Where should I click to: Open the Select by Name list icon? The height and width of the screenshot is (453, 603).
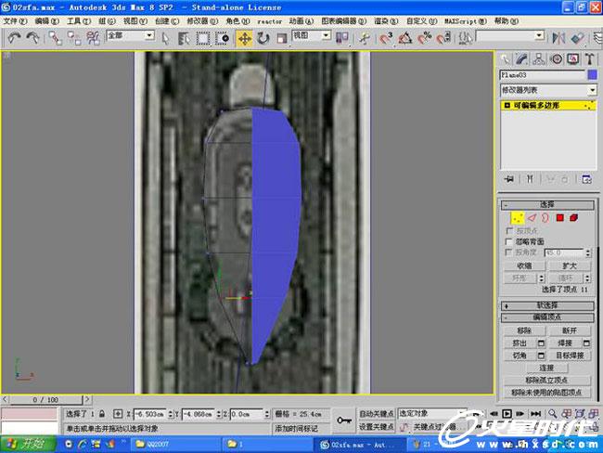pos(185,38)
